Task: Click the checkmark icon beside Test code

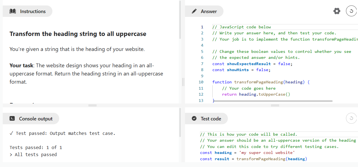Action: click(194, 119)
